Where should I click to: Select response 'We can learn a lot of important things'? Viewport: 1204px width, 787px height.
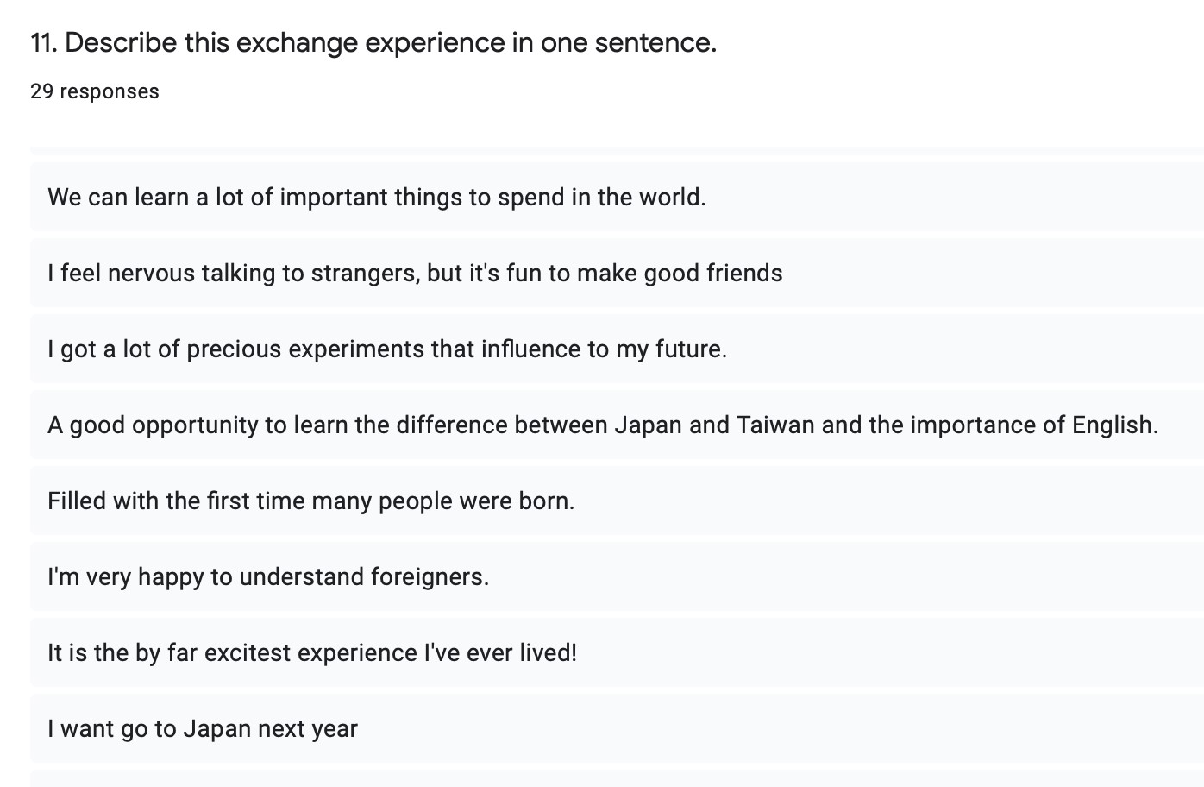pyautogui.click(x=617, y=197)
